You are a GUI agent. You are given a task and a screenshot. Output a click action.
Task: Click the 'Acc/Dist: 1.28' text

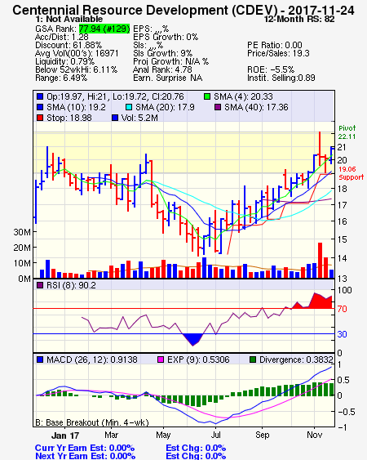point(62,37)
